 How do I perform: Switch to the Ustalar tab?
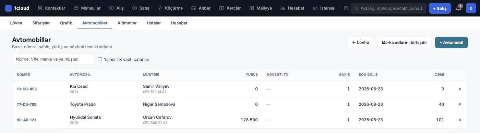pyautogui.click(x=154, y=23)
